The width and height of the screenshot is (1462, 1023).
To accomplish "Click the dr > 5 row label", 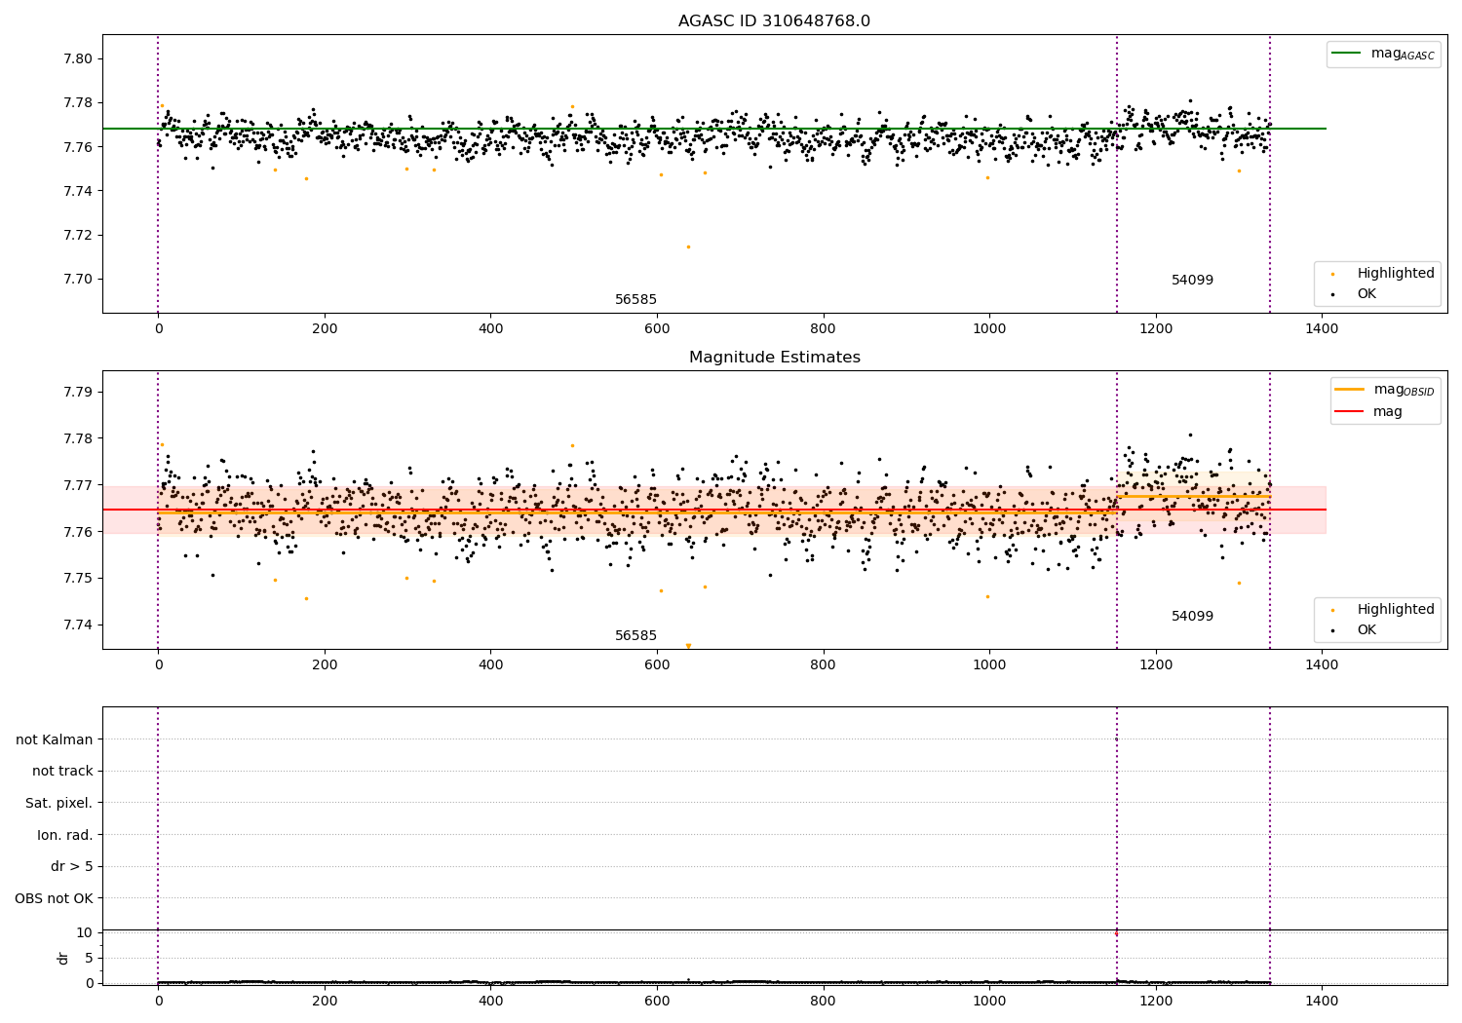I will (x=72, y=866).
